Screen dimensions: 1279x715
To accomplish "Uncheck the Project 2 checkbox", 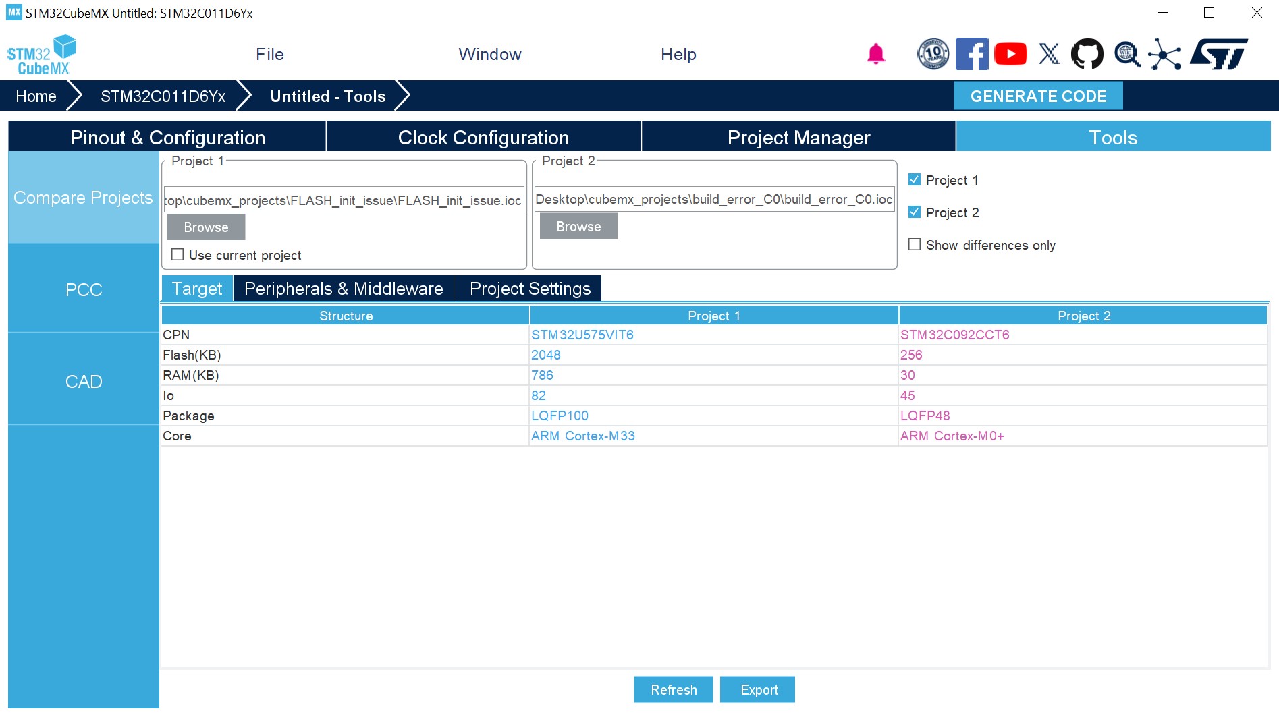I will (915, 212).
